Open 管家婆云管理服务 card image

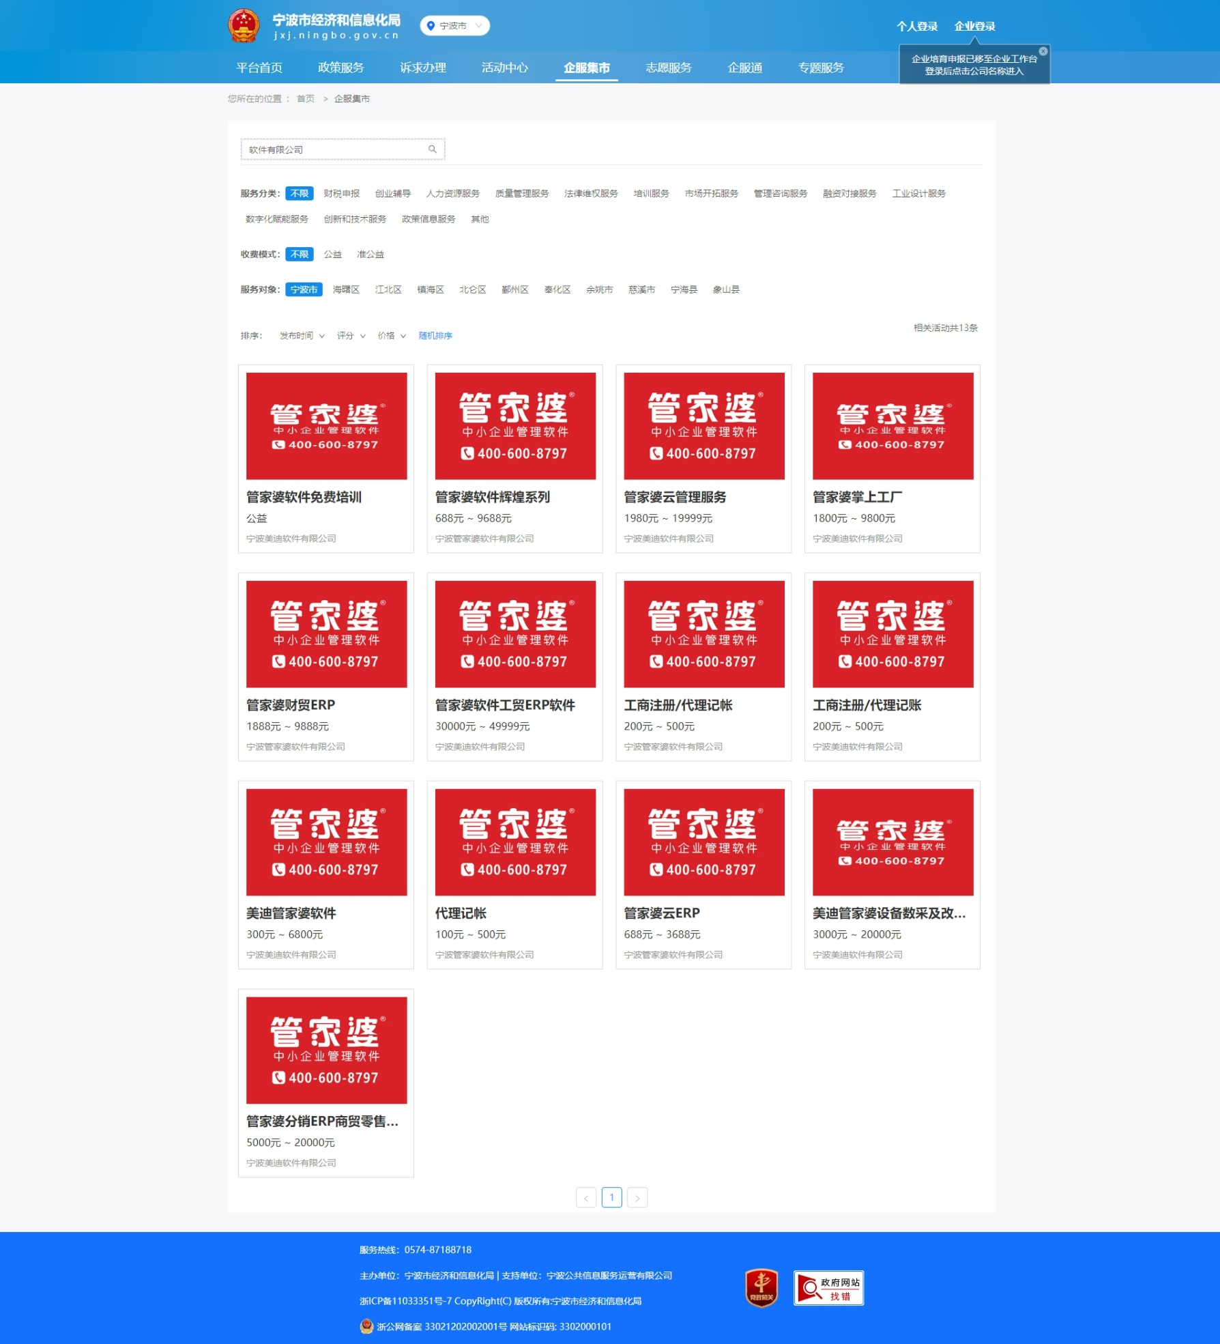point(704,426)
